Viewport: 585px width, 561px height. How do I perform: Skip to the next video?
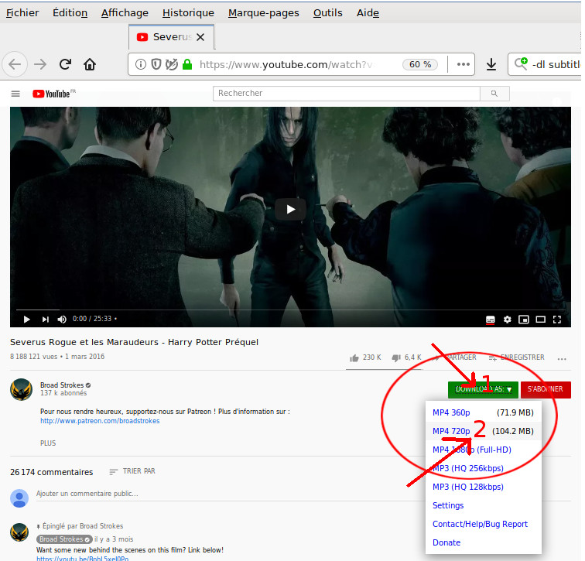[45, 320]
